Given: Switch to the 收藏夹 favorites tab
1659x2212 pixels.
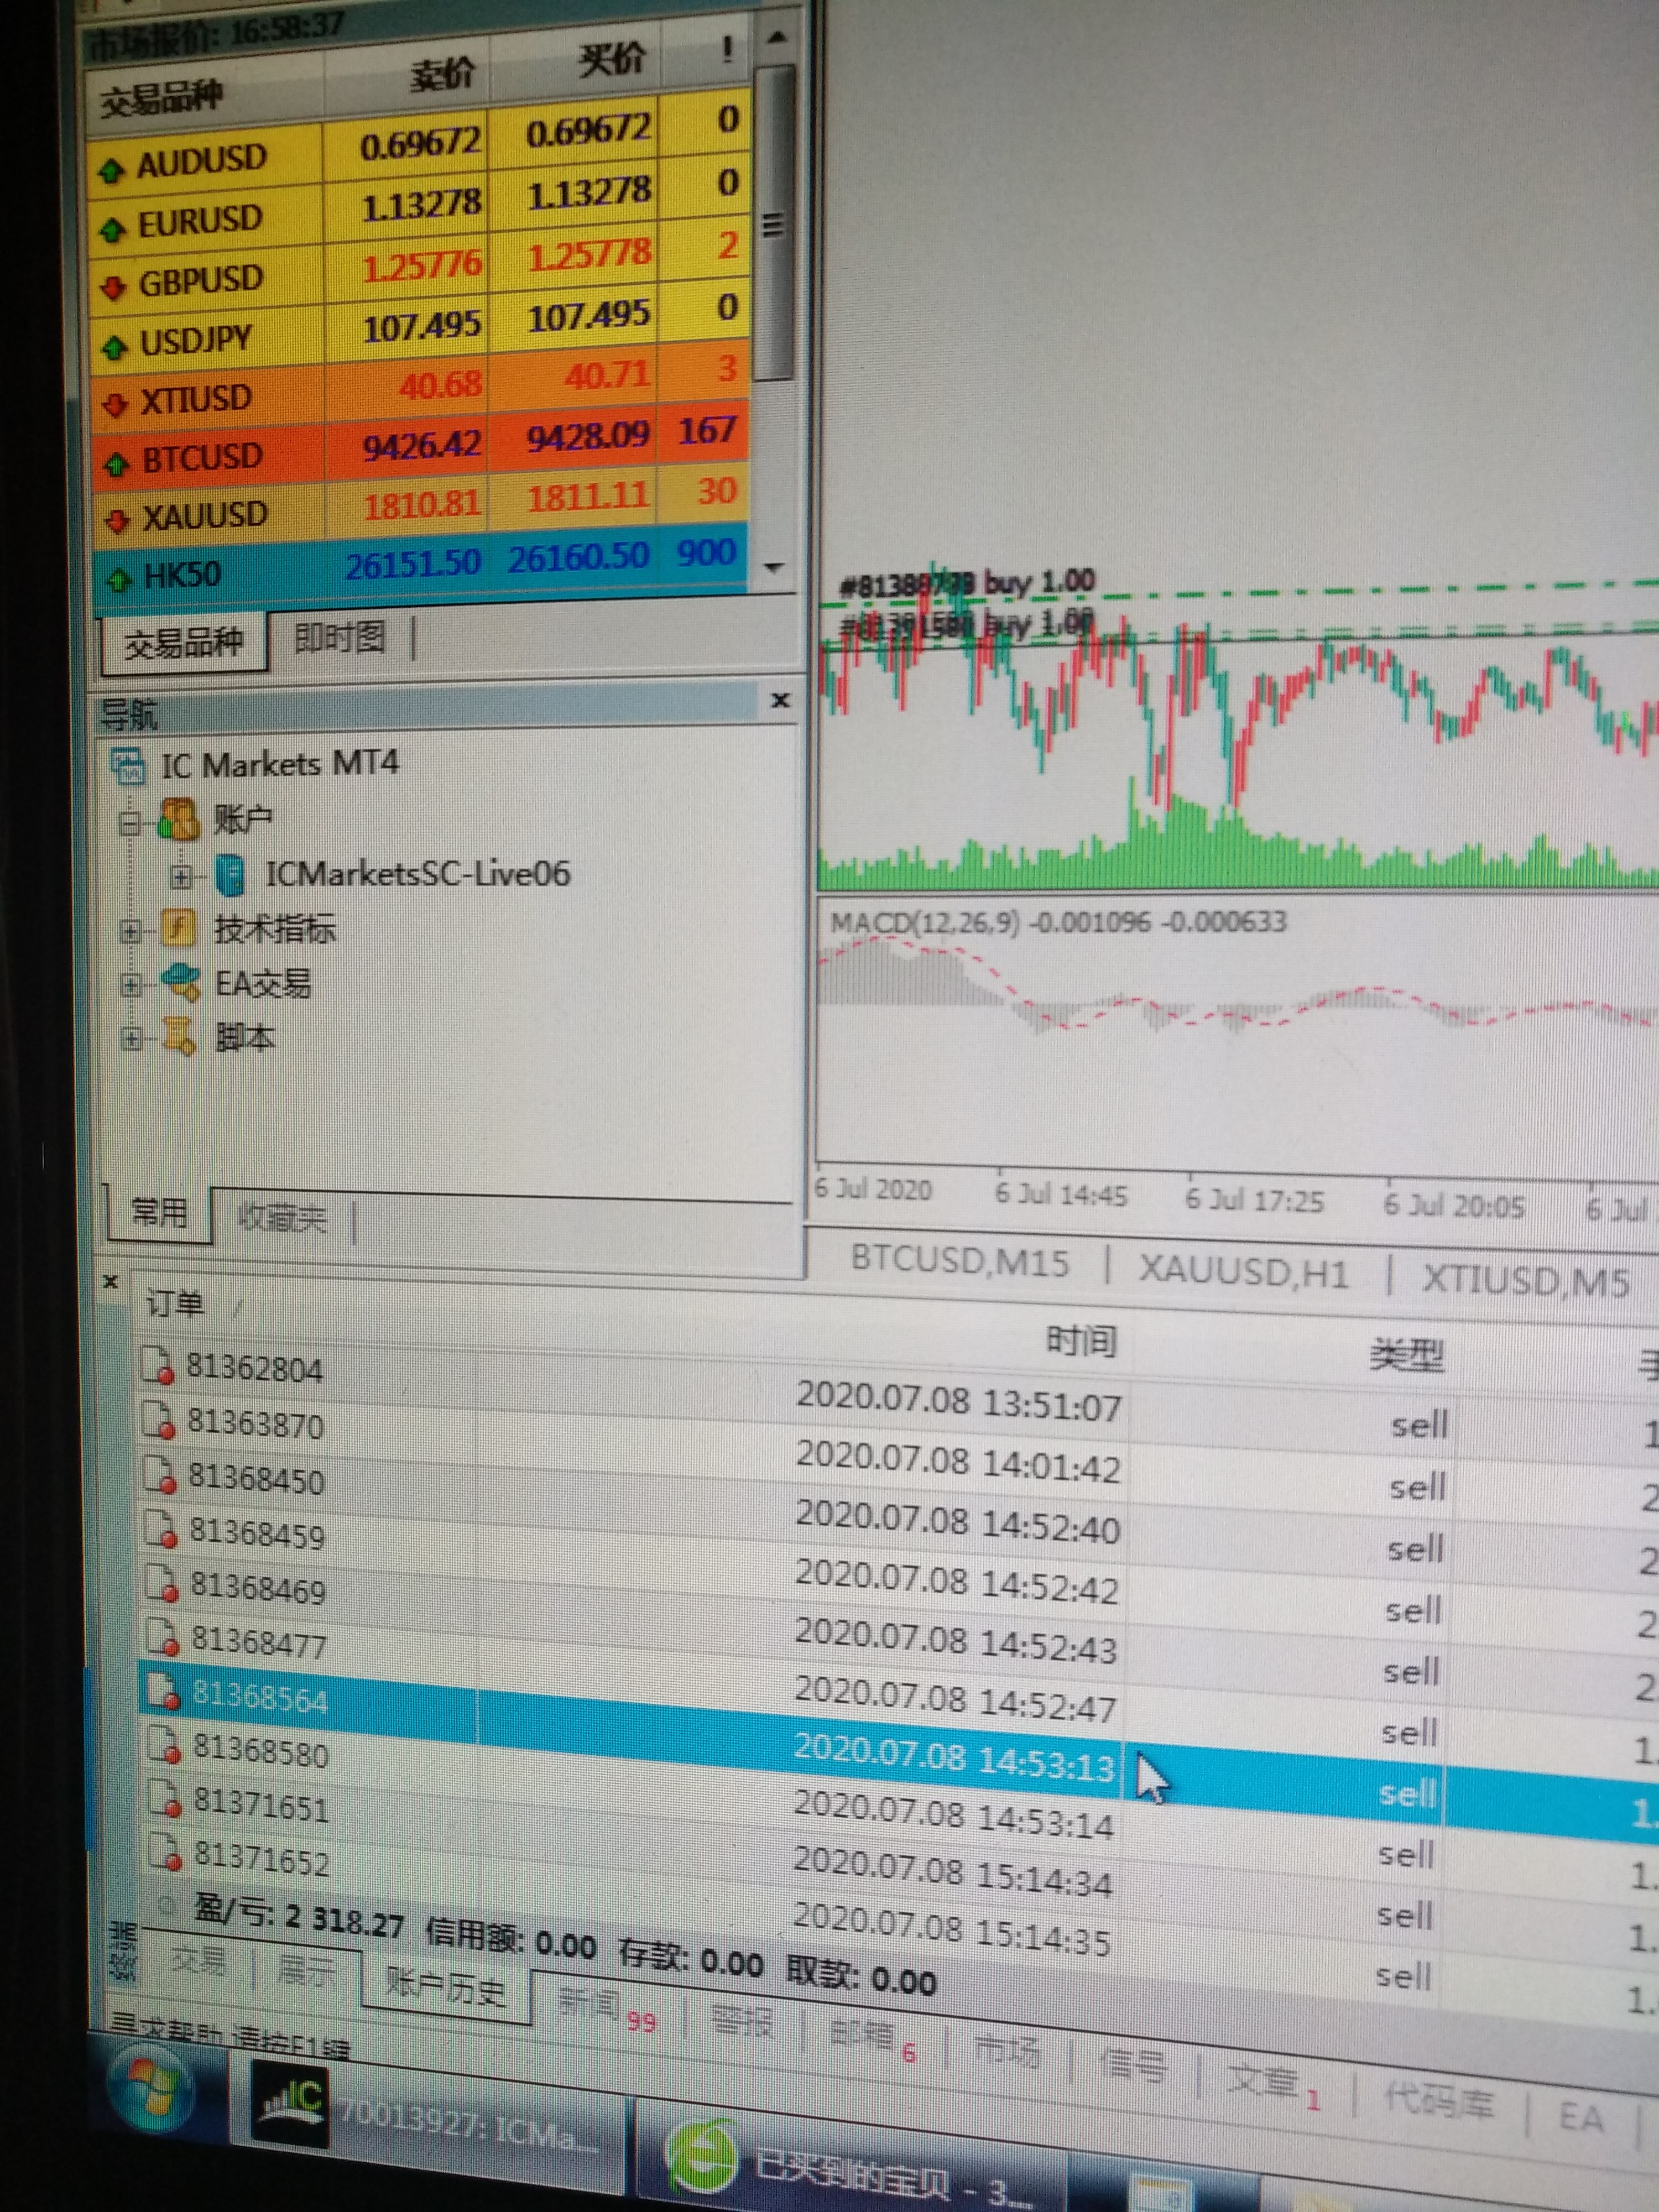Looking at the screenshot, I should pyautogui.click(x=283, y=1217).
